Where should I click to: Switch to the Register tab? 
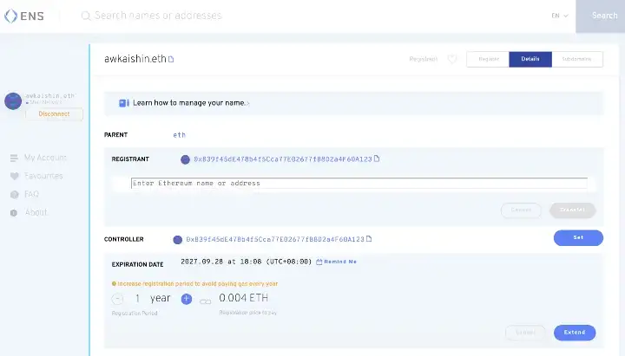point(488,59)
